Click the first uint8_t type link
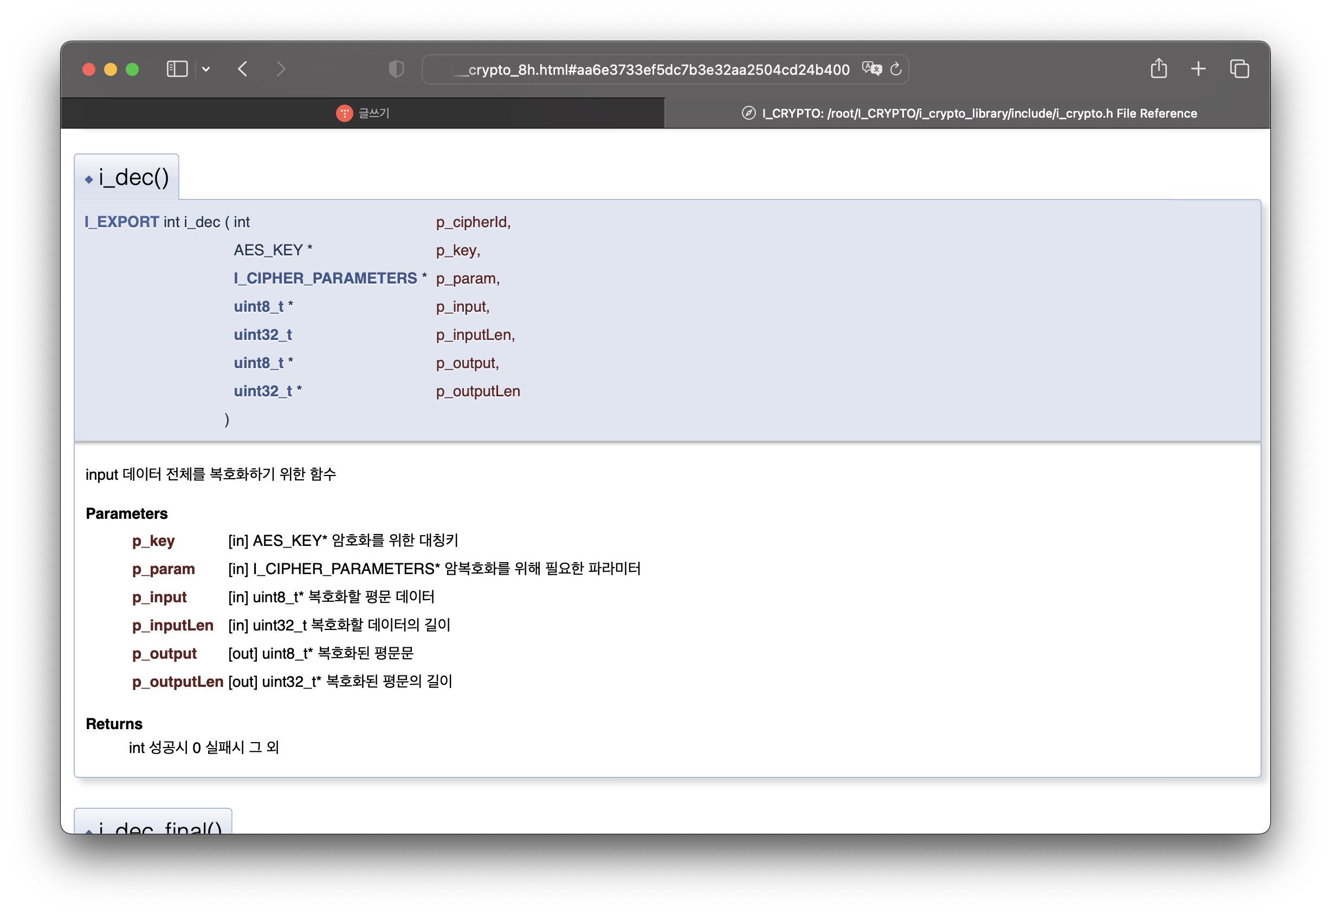The image size is (1331, 914). click(259, 307)
